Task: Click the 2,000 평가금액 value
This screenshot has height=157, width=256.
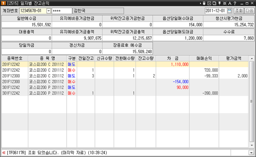Action: [x=243, y=76]
